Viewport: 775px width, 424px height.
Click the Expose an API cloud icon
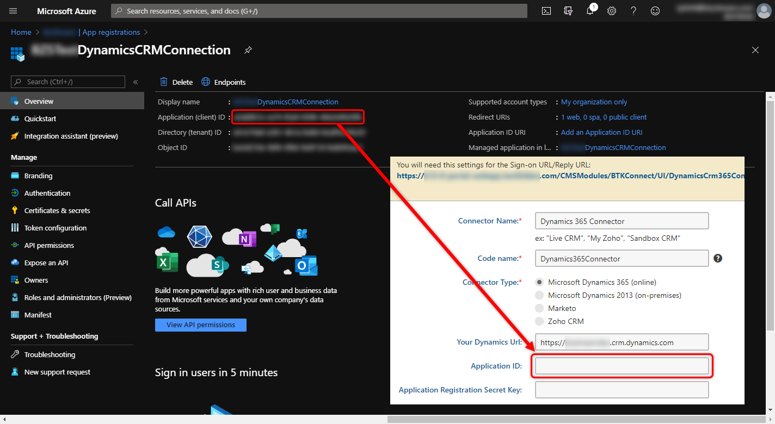point(15,263)
